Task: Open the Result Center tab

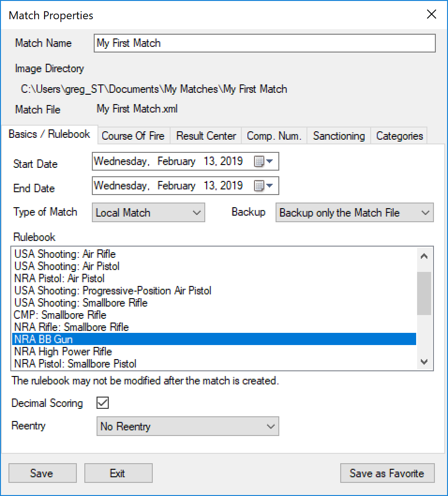Action: pos(206,136)
